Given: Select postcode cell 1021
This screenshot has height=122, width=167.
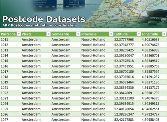Looking at the screenshot, I should coord(11,87).
